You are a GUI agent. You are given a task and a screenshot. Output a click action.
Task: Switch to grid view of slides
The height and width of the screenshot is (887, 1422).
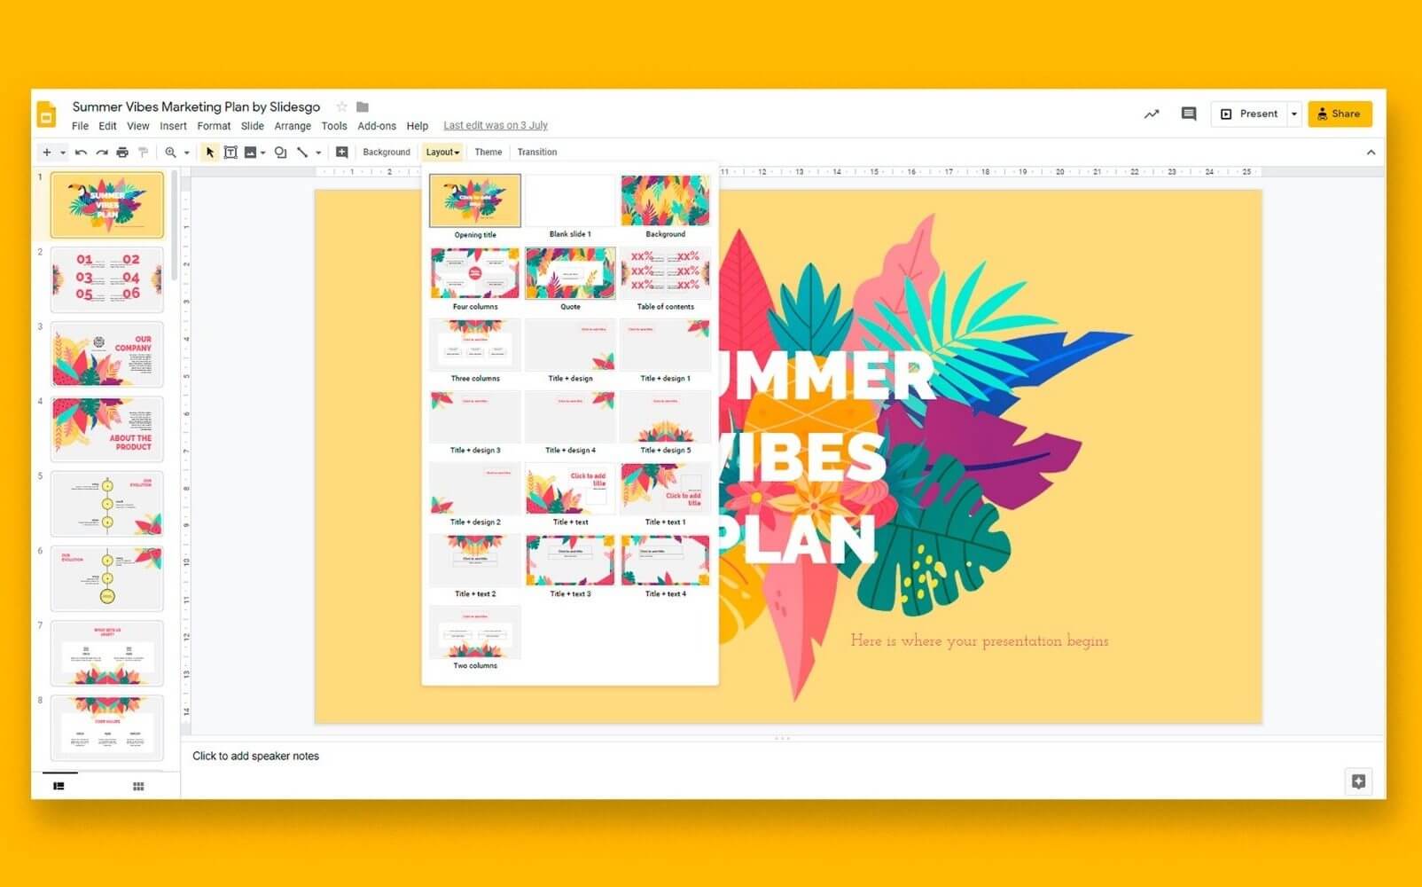137,786
